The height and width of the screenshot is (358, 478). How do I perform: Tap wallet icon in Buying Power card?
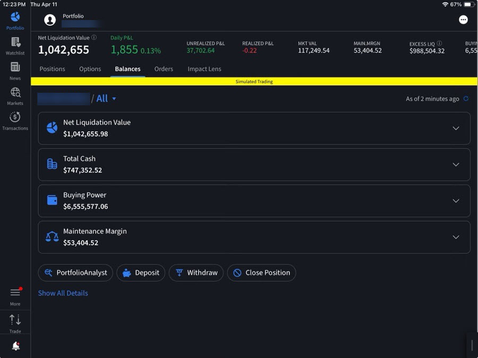pyautogui.click(x=52, y=200)
